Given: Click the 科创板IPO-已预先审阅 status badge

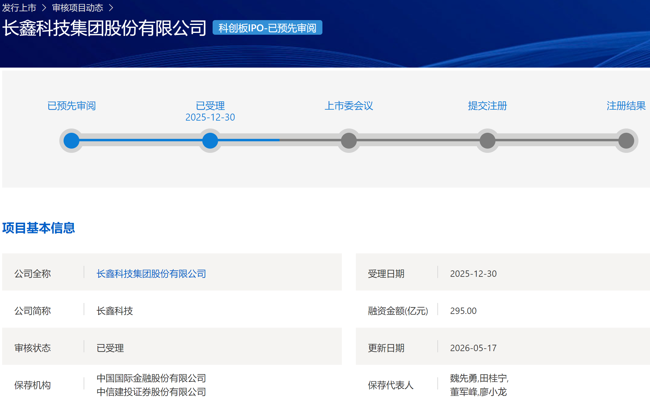Looking at the screenshot, I should [x=267, y=28].
